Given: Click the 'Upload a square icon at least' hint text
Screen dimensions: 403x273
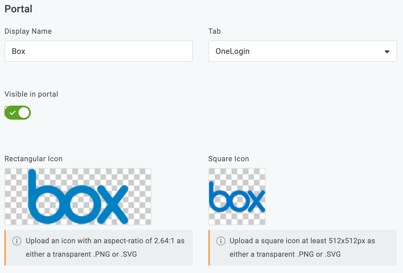Looking at the screenshot, I should pyautogui.click(x=302, y=247).
